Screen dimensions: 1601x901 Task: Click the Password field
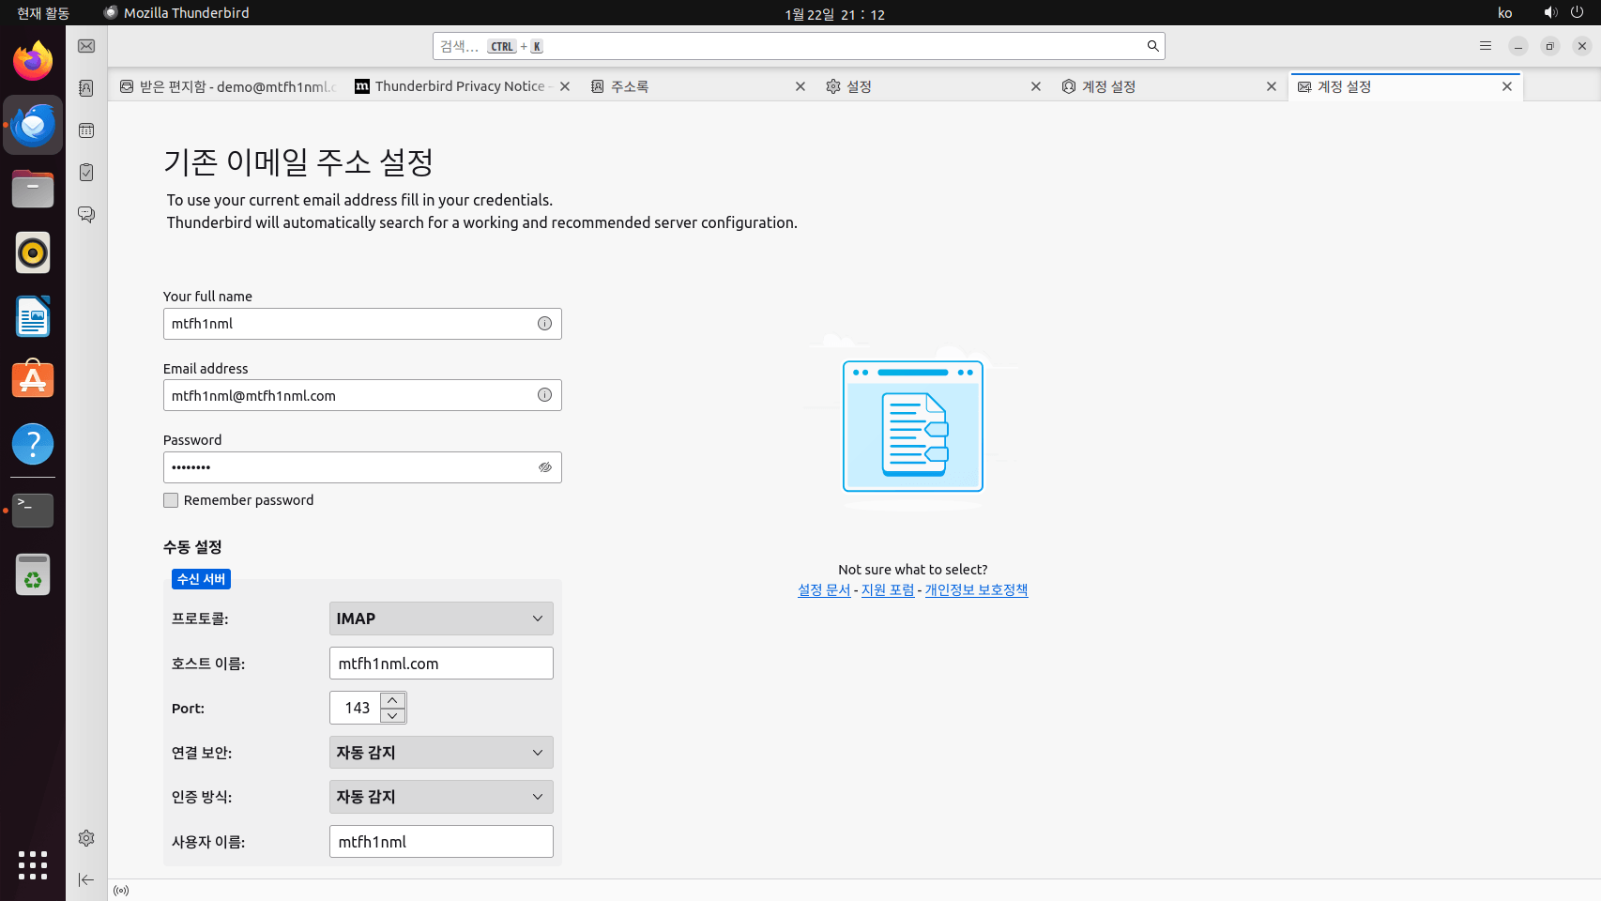[x=362, y=467]
